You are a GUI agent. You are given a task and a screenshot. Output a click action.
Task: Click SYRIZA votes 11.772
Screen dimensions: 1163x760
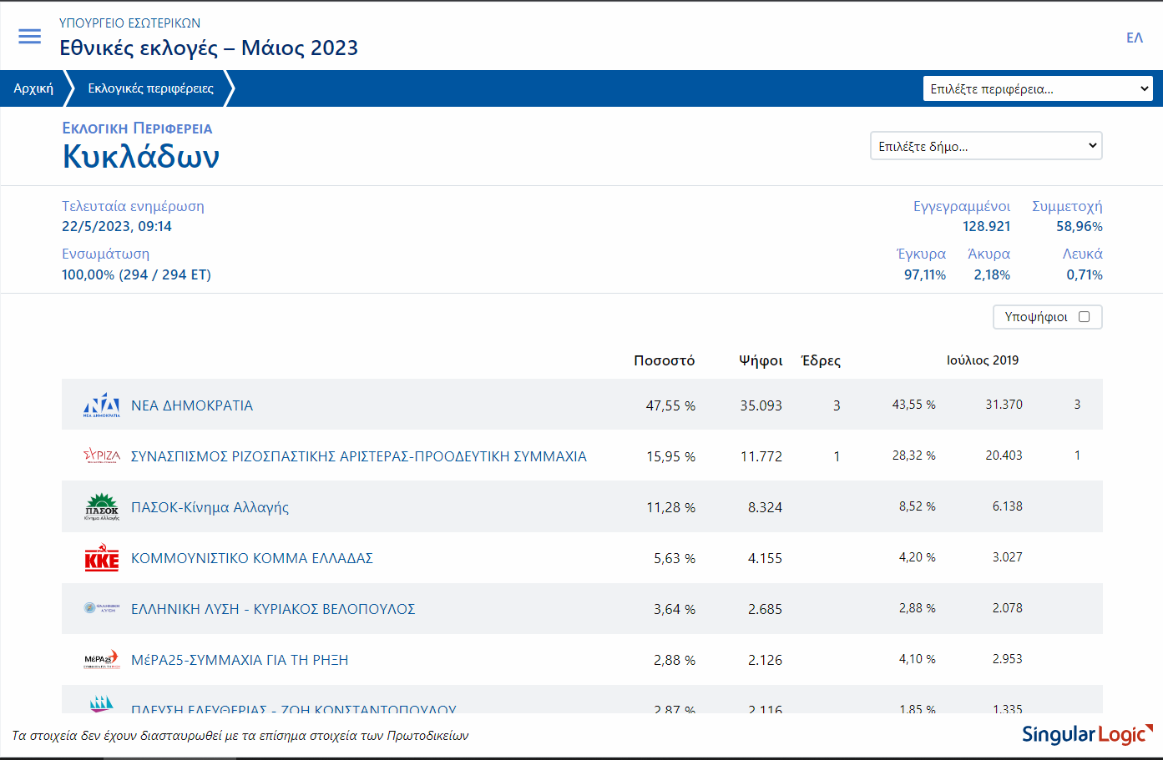pyautogui.click(x=761, y=456)
